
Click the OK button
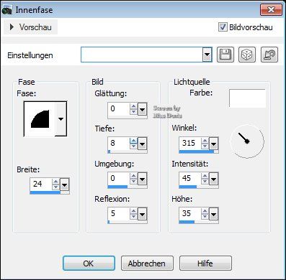pyautogui.click(x=89, y=263)
